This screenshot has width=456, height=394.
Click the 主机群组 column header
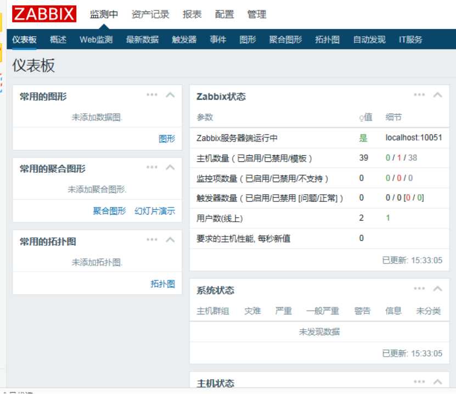point(213,311)
